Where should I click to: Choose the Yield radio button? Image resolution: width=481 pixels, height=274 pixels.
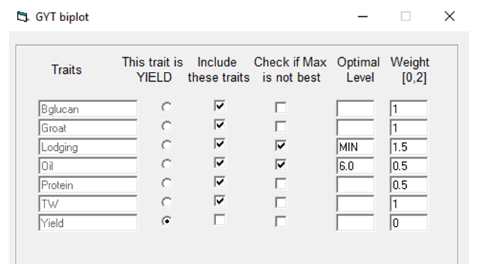[x=167, y=221]
